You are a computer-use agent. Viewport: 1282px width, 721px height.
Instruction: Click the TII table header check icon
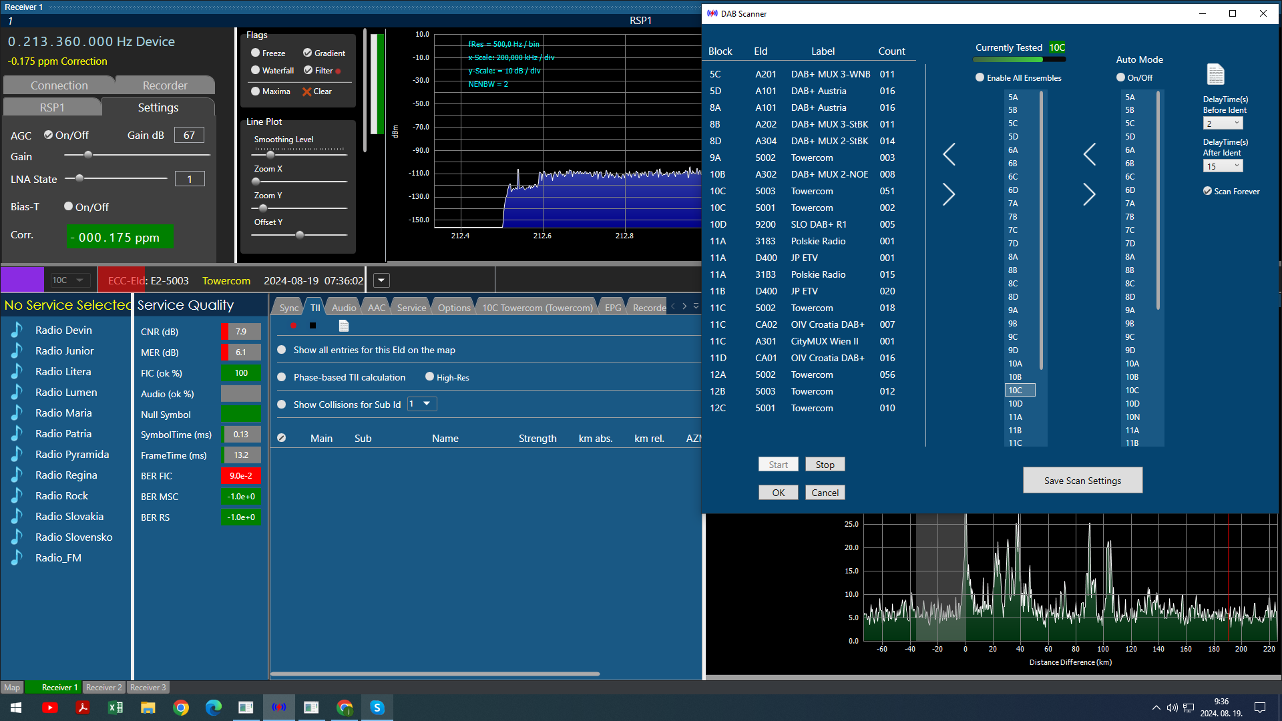click(282, 438)
